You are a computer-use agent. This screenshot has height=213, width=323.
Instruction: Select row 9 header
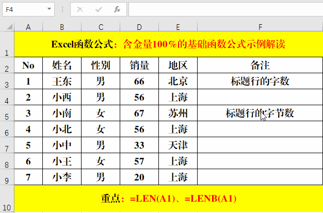(x=7, y=177)
